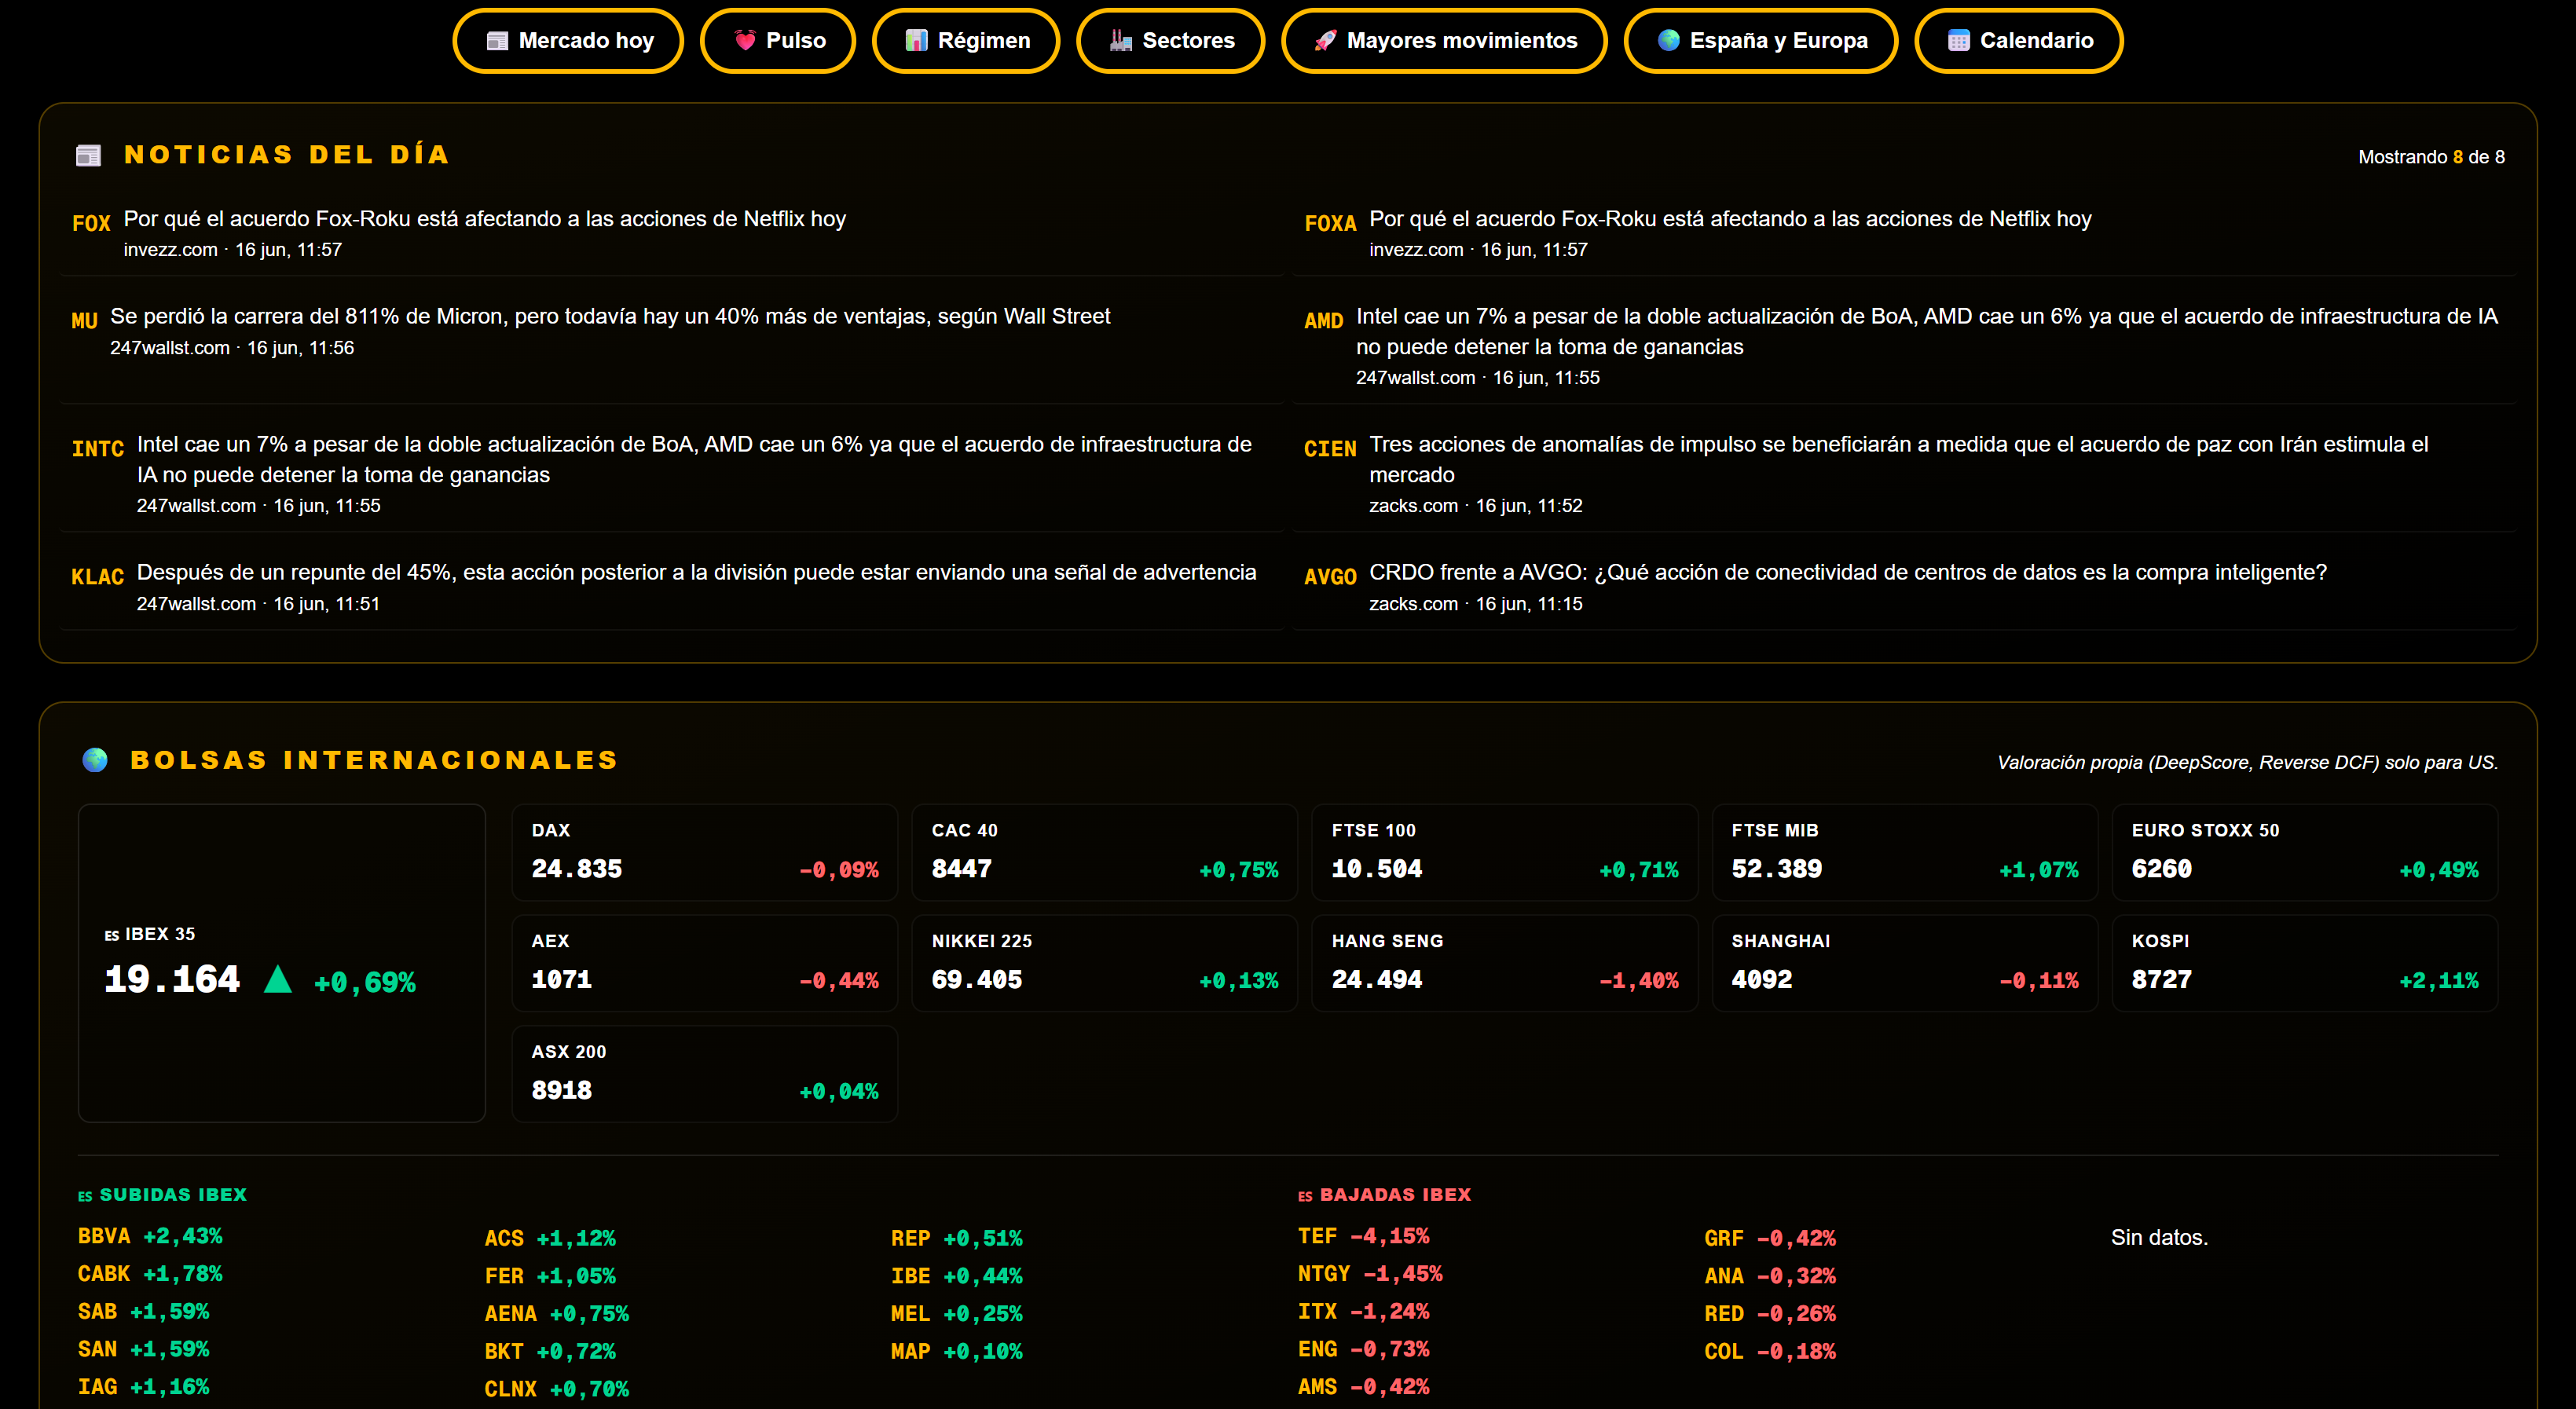Click the factory icon in the Sectores tab

coord(1121,41)
